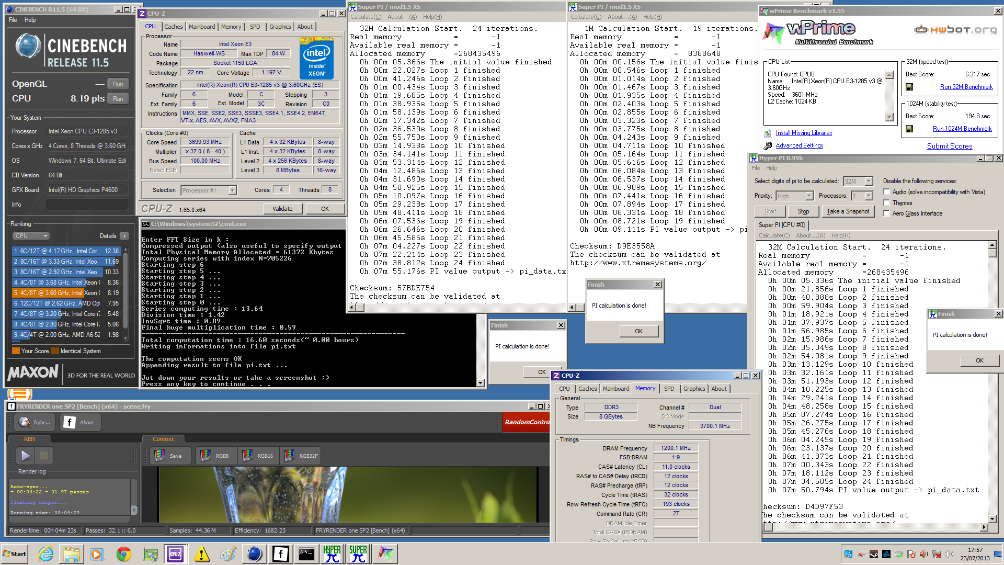Image resolution: width=1004 pixels, height=565 pixels.
Task: Switch to Super PI on the taskbar
Action: (358, 554)
